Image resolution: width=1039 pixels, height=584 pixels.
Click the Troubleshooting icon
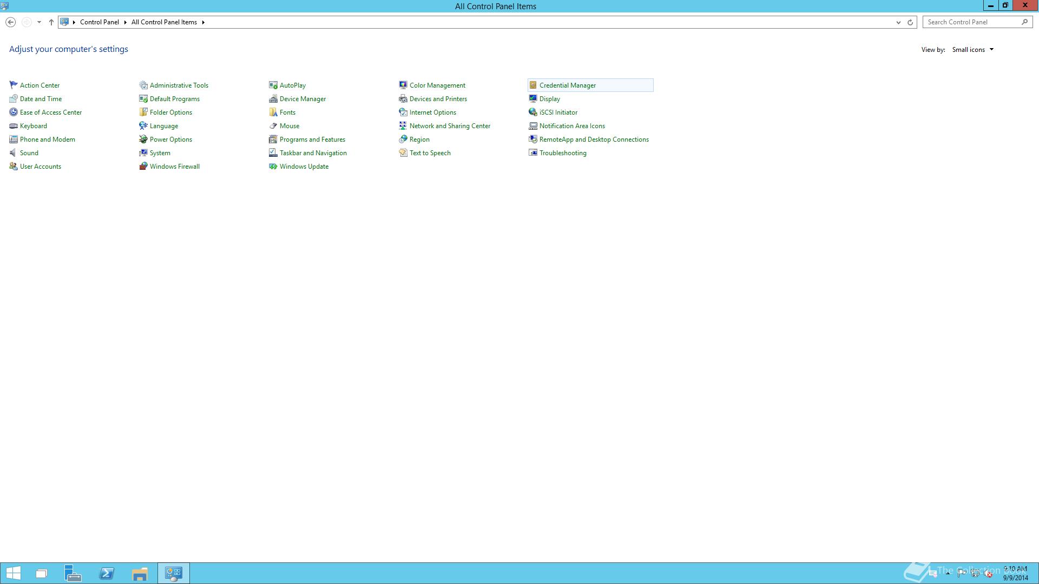pos(533,152)
